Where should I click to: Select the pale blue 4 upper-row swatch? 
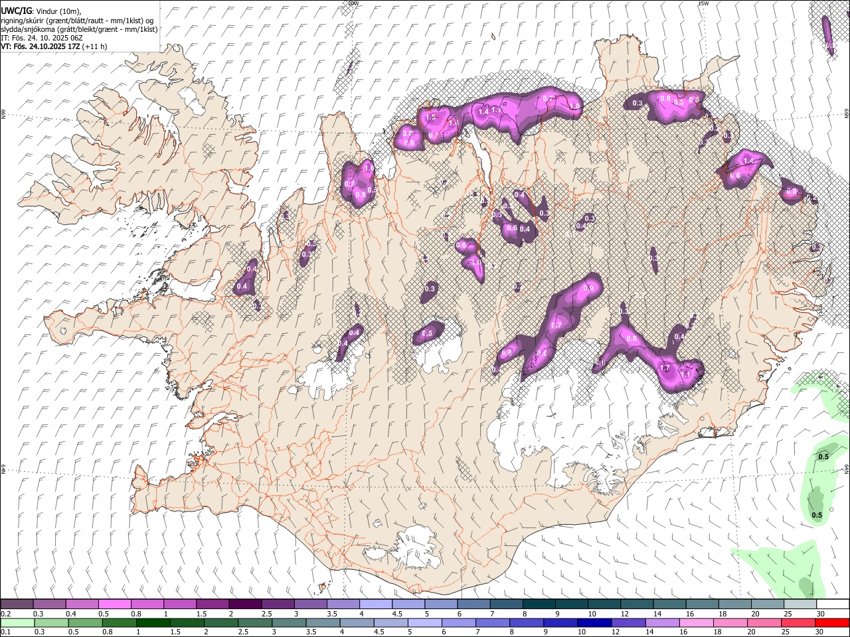[x=375, y=604]
